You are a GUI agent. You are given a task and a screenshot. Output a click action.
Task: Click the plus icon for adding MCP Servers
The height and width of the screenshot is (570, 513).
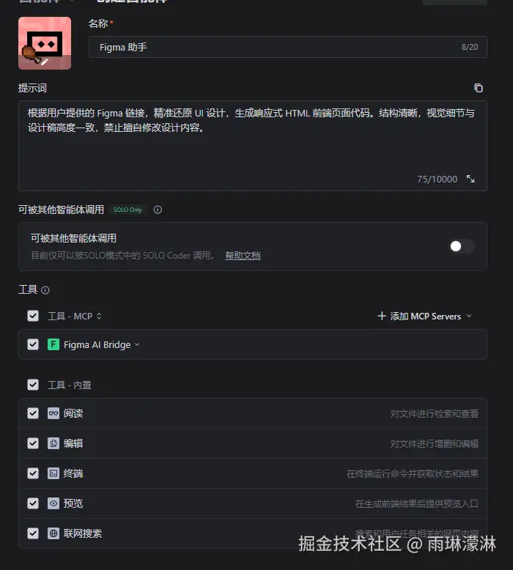pos(382,316)
